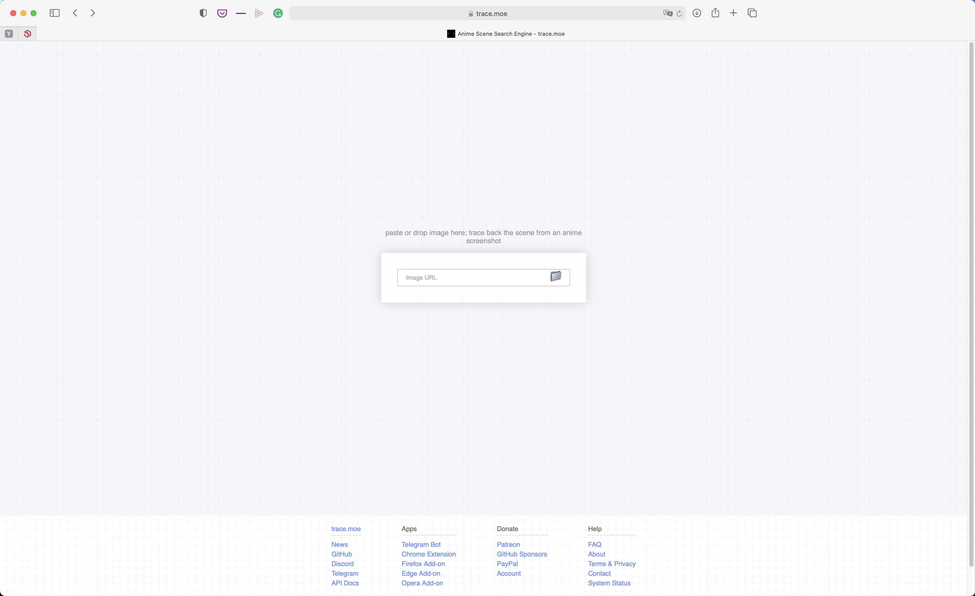Open the About link
This screenshot has width=975, height=596.
(x=596, y=554)
